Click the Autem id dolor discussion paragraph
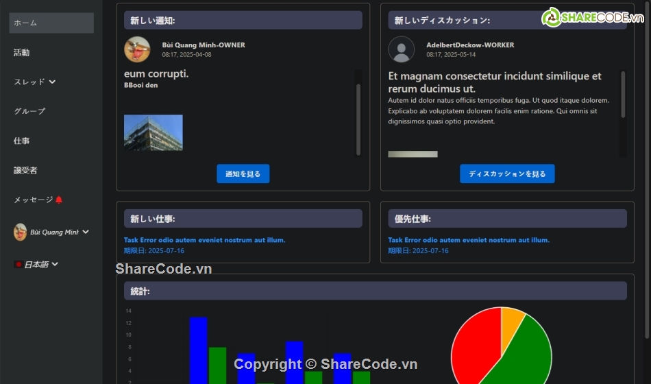Viewport: 651px width, 384px height. coord(498,111)
